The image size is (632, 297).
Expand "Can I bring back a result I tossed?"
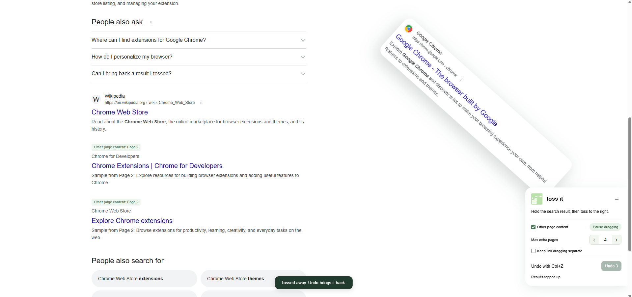click(199, 74)
